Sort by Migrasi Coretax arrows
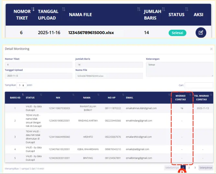This screenshot has width=216, height=174. pyautogui.click(x=190, y=95)
